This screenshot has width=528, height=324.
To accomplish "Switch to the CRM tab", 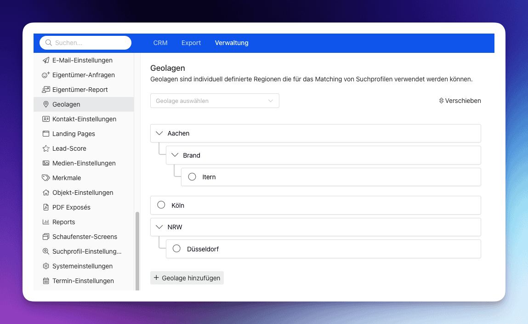I will pyautogui.click(x=160, y=43).
